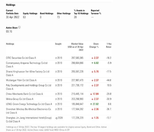
Task: Select Midea Group Co Ltd Class A
Action: [x=20, y=99]
